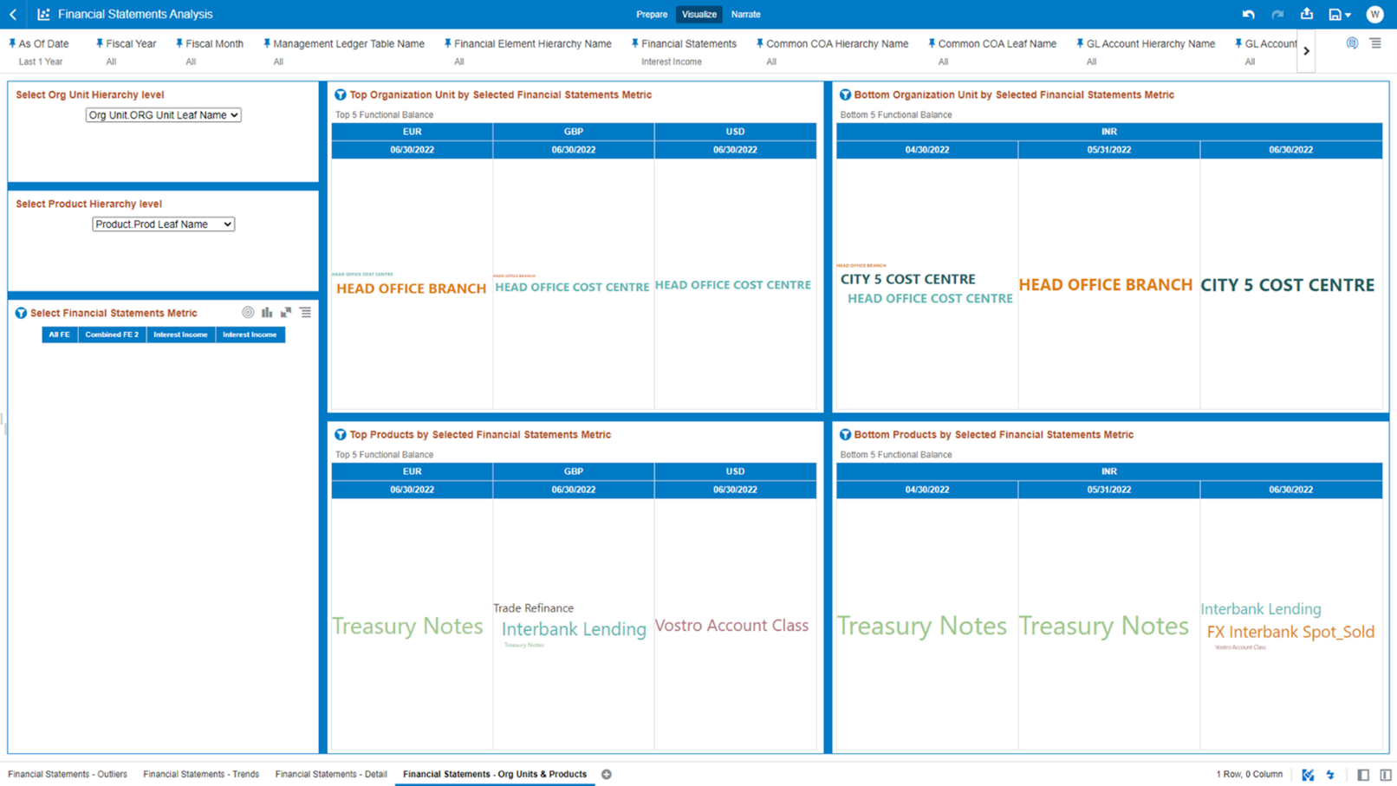Maximize the Select Financial Statements Metric visualization

(286, 312)
